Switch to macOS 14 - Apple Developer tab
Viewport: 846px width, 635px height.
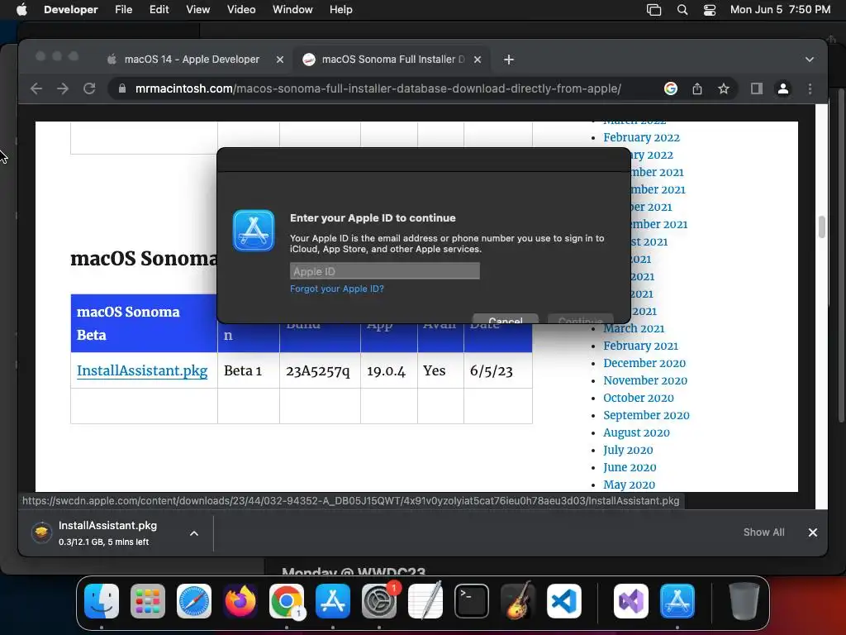point(192,60)
